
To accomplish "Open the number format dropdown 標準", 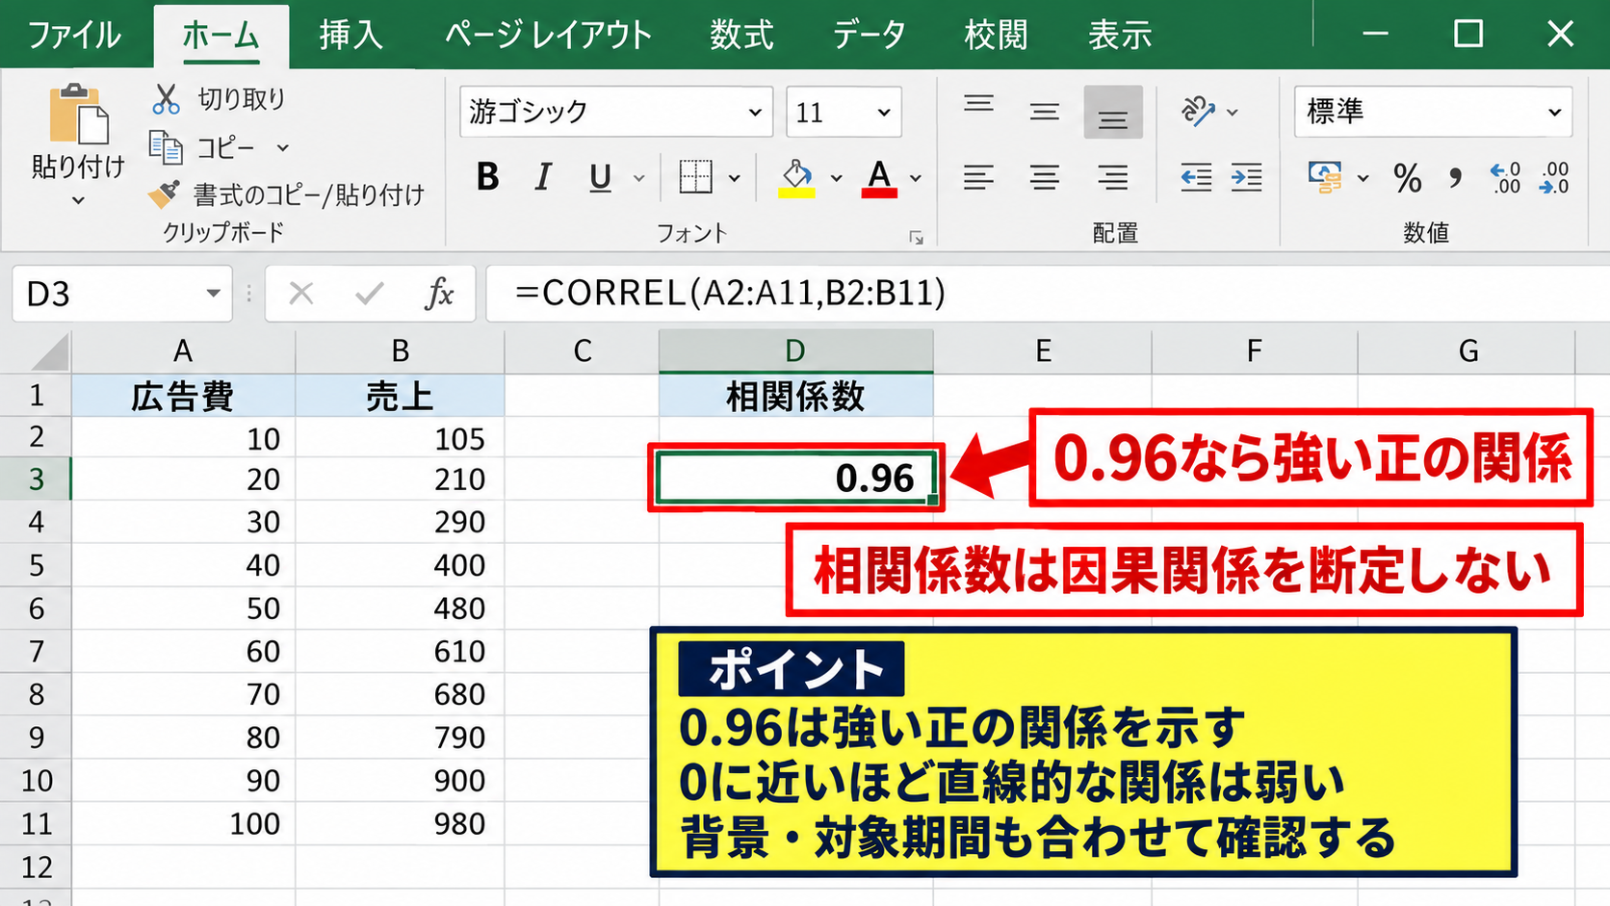I will pos(1554,112).
